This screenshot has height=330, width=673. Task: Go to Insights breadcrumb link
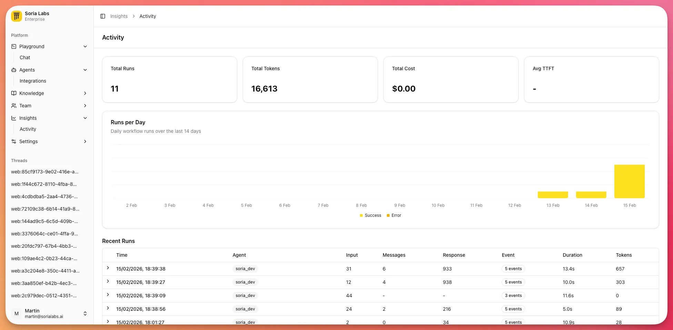(x=119, y=16)
